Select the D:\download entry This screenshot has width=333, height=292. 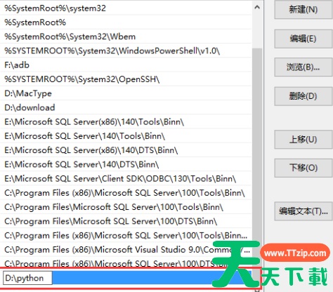click(126, 107)
